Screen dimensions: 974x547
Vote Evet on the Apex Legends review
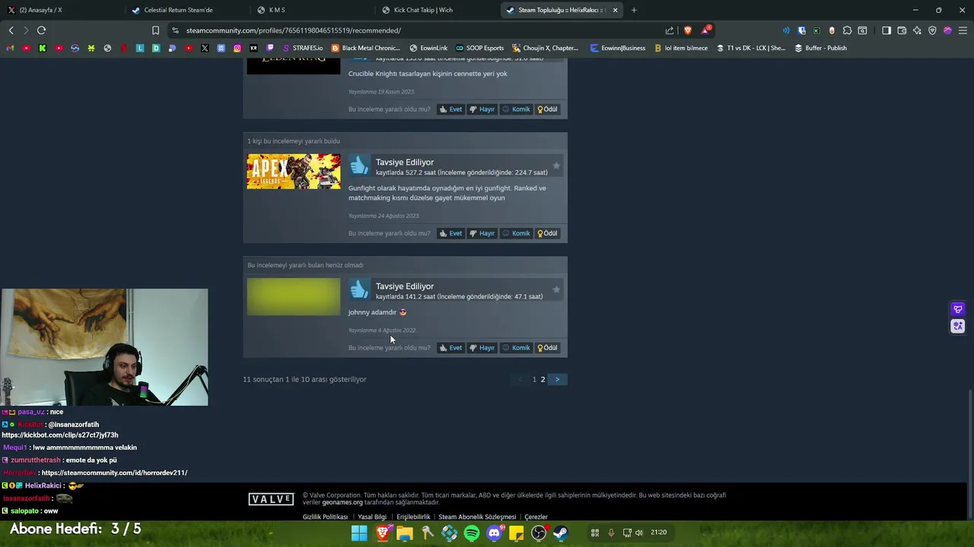pos(450,233)
